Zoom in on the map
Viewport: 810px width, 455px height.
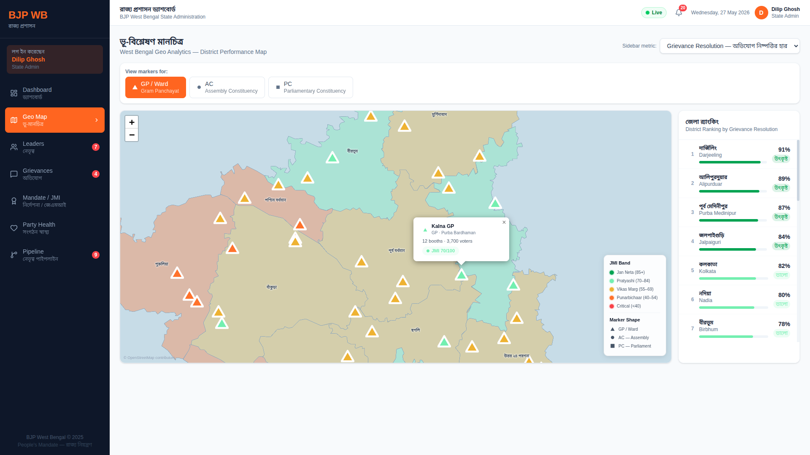point(132,122)
